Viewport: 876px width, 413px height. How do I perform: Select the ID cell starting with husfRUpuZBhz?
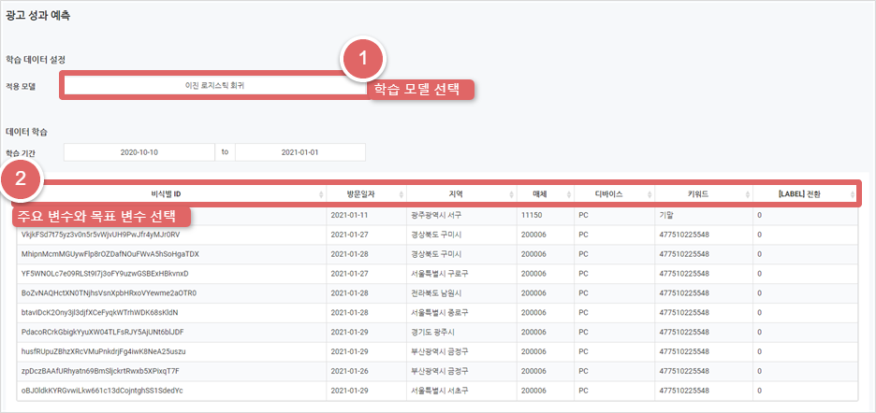tap(171, 351)
